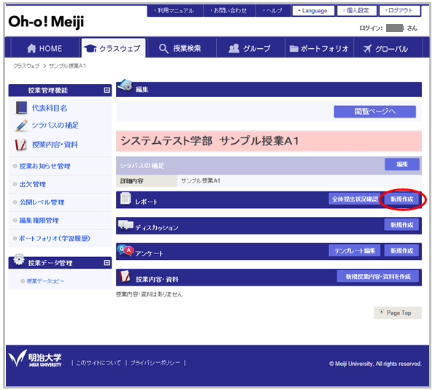The height and width of the screenshot is (390, 435).
Task: Click 新規作成 in the ディスカッション bar
Action: (x=401, y=224)
